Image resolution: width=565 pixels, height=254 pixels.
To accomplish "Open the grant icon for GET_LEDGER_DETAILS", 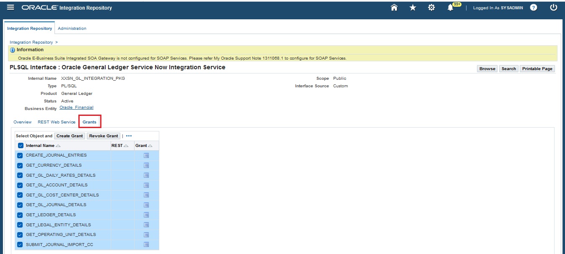I will (146, 215).
